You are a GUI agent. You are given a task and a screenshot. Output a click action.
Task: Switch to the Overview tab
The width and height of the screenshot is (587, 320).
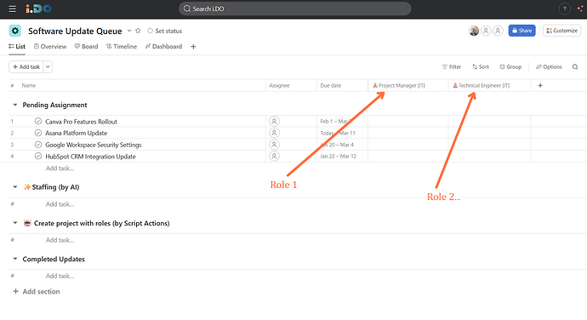click(x=50, y=47)
